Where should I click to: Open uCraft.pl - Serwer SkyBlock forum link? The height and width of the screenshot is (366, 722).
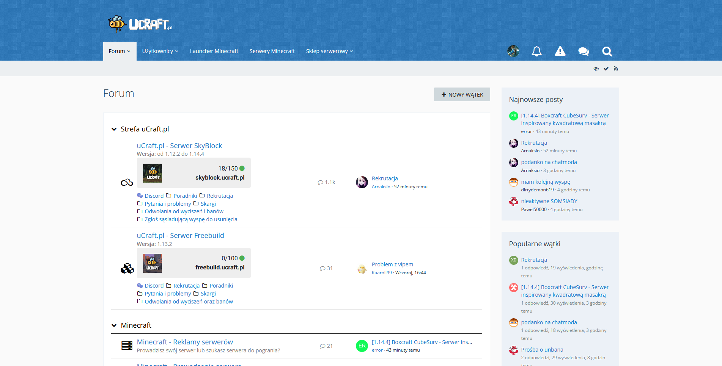coord(179,146)
